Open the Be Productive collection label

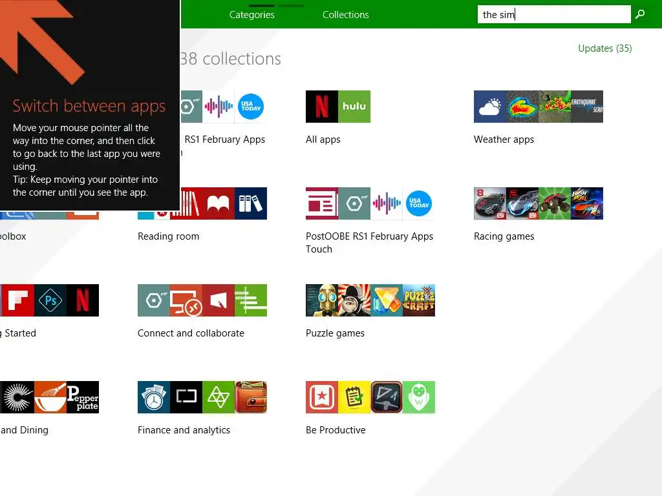pos(336,430)
